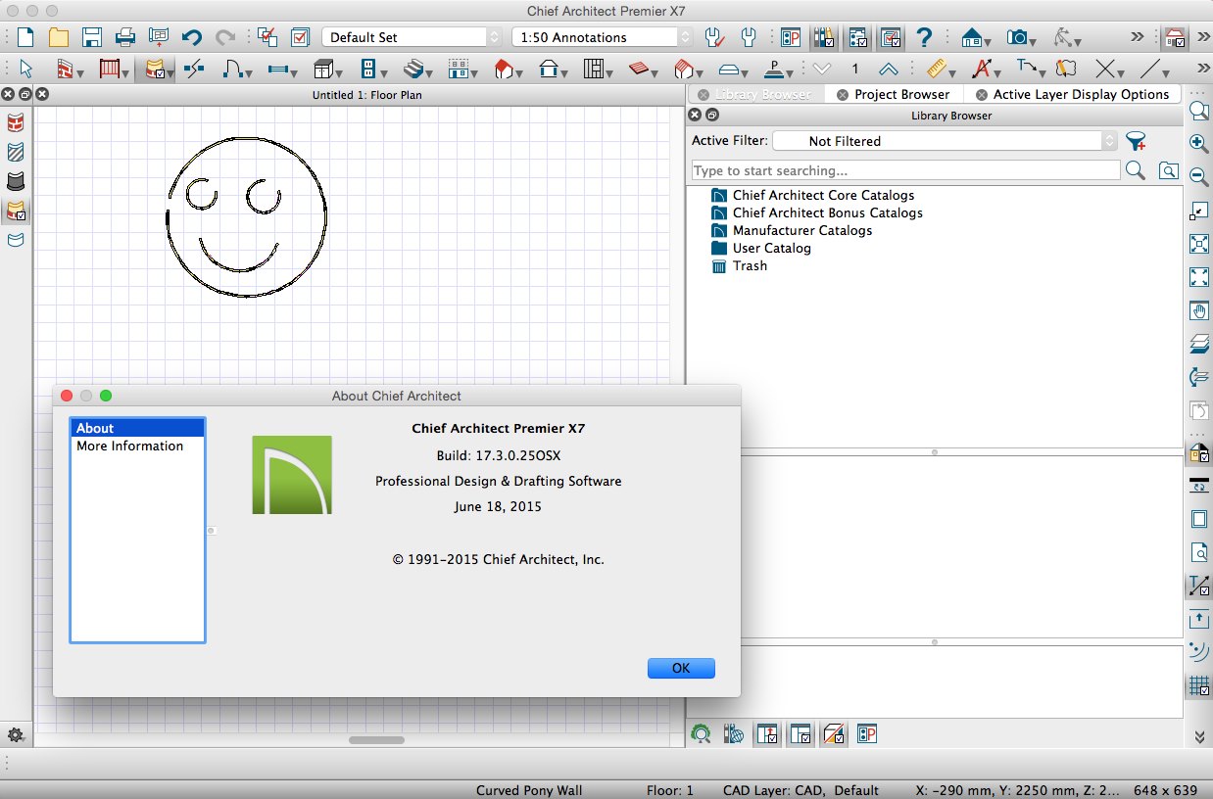The width and height of the screenshot is (1213, 799).
Task: Click the Save floppy disk icon
Action: [92, 37]
